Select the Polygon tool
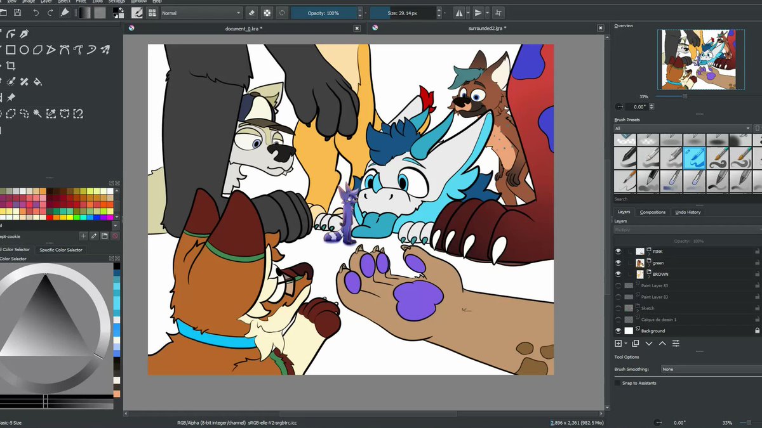This screenshot has height=428, width=762. (37, 49)
